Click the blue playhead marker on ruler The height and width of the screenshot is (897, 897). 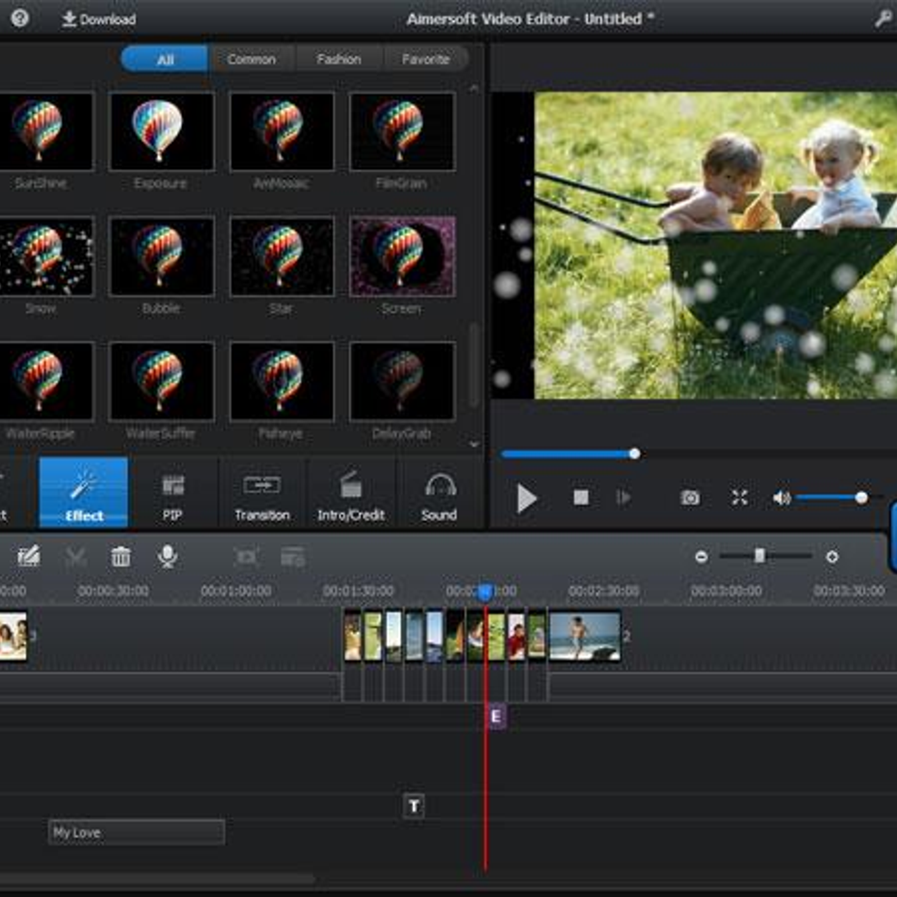[x=486, y=592]
